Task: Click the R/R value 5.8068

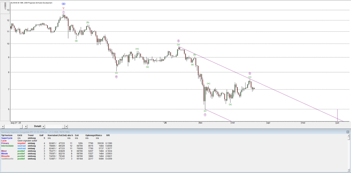Action: tap(109, 146)
